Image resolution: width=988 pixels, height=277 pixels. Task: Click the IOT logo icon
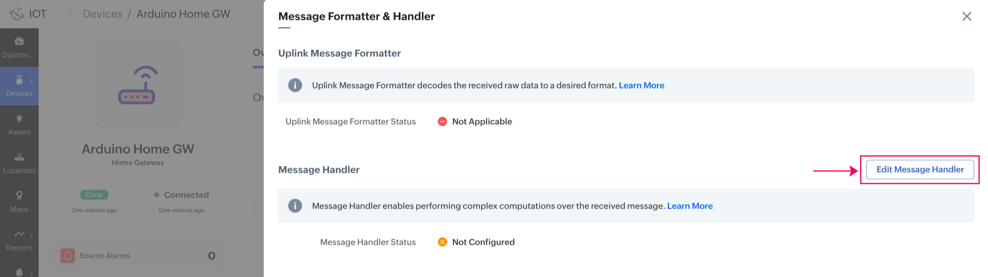(17, 14)
